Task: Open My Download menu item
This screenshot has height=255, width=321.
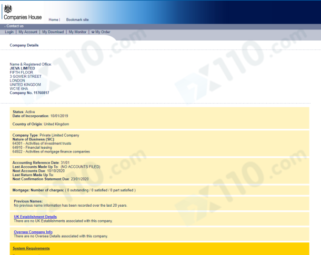Action: (53, 32)
